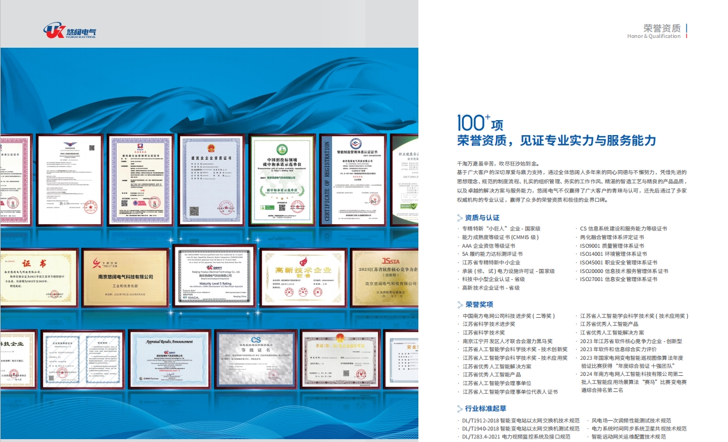Click 高新技术企业证书 - 省级
The image size is (728, 442).
[x=491, y=287]
